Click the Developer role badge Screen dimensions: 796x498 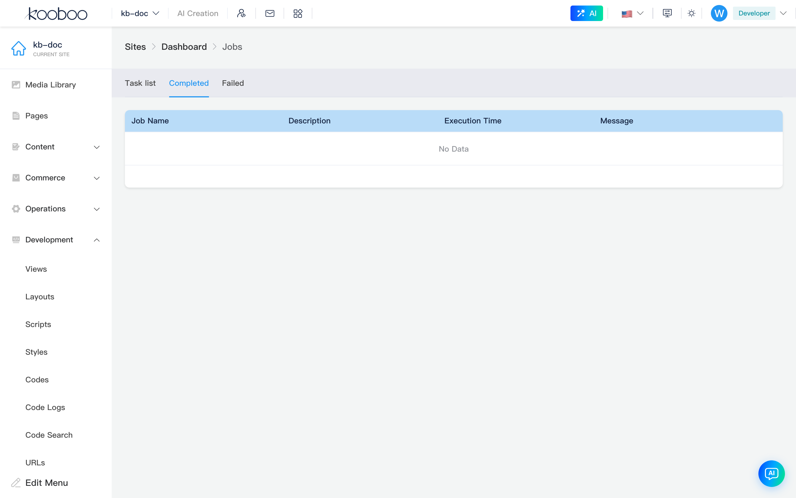point(754,14)
